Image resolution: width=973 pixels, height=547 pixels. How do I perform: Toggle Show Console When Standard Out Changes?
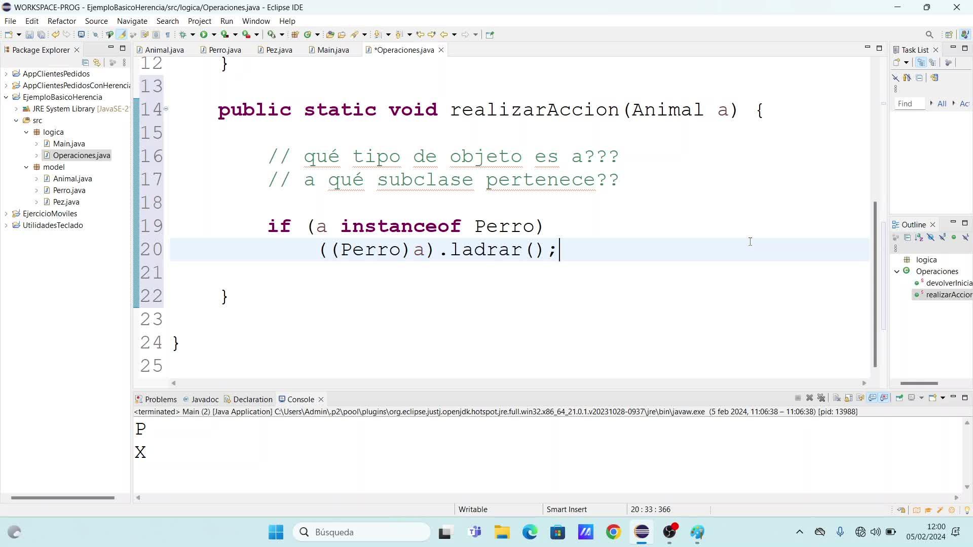click(x=873, y=398)
